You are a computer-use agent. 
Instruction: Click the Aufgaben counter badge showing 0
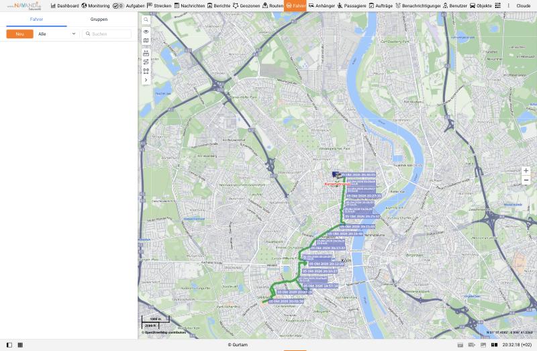point(119,6)
